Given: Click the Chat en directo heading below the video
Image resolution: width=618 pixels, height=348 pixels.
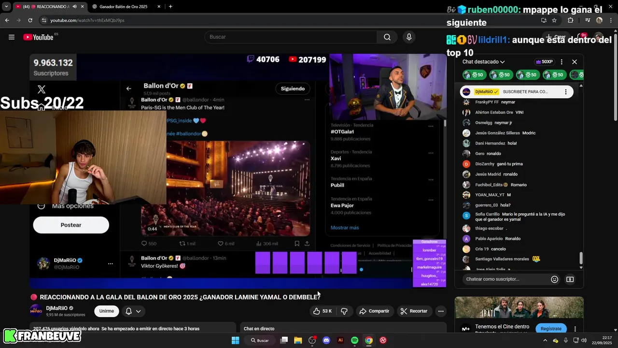Looking at the screenshot, I should [259, 329].
